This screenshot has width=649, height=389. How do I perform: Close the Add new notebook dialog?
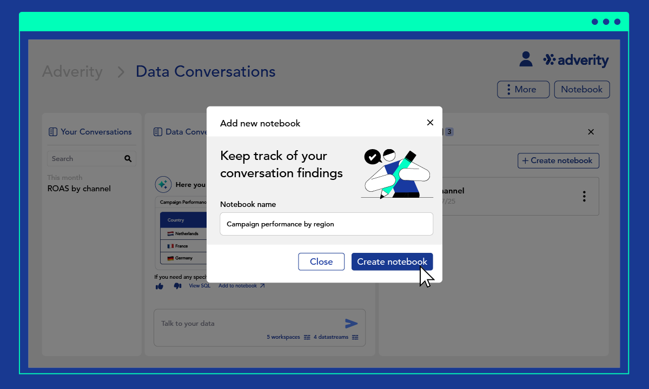pyautogui.click(x=430, y=123)
